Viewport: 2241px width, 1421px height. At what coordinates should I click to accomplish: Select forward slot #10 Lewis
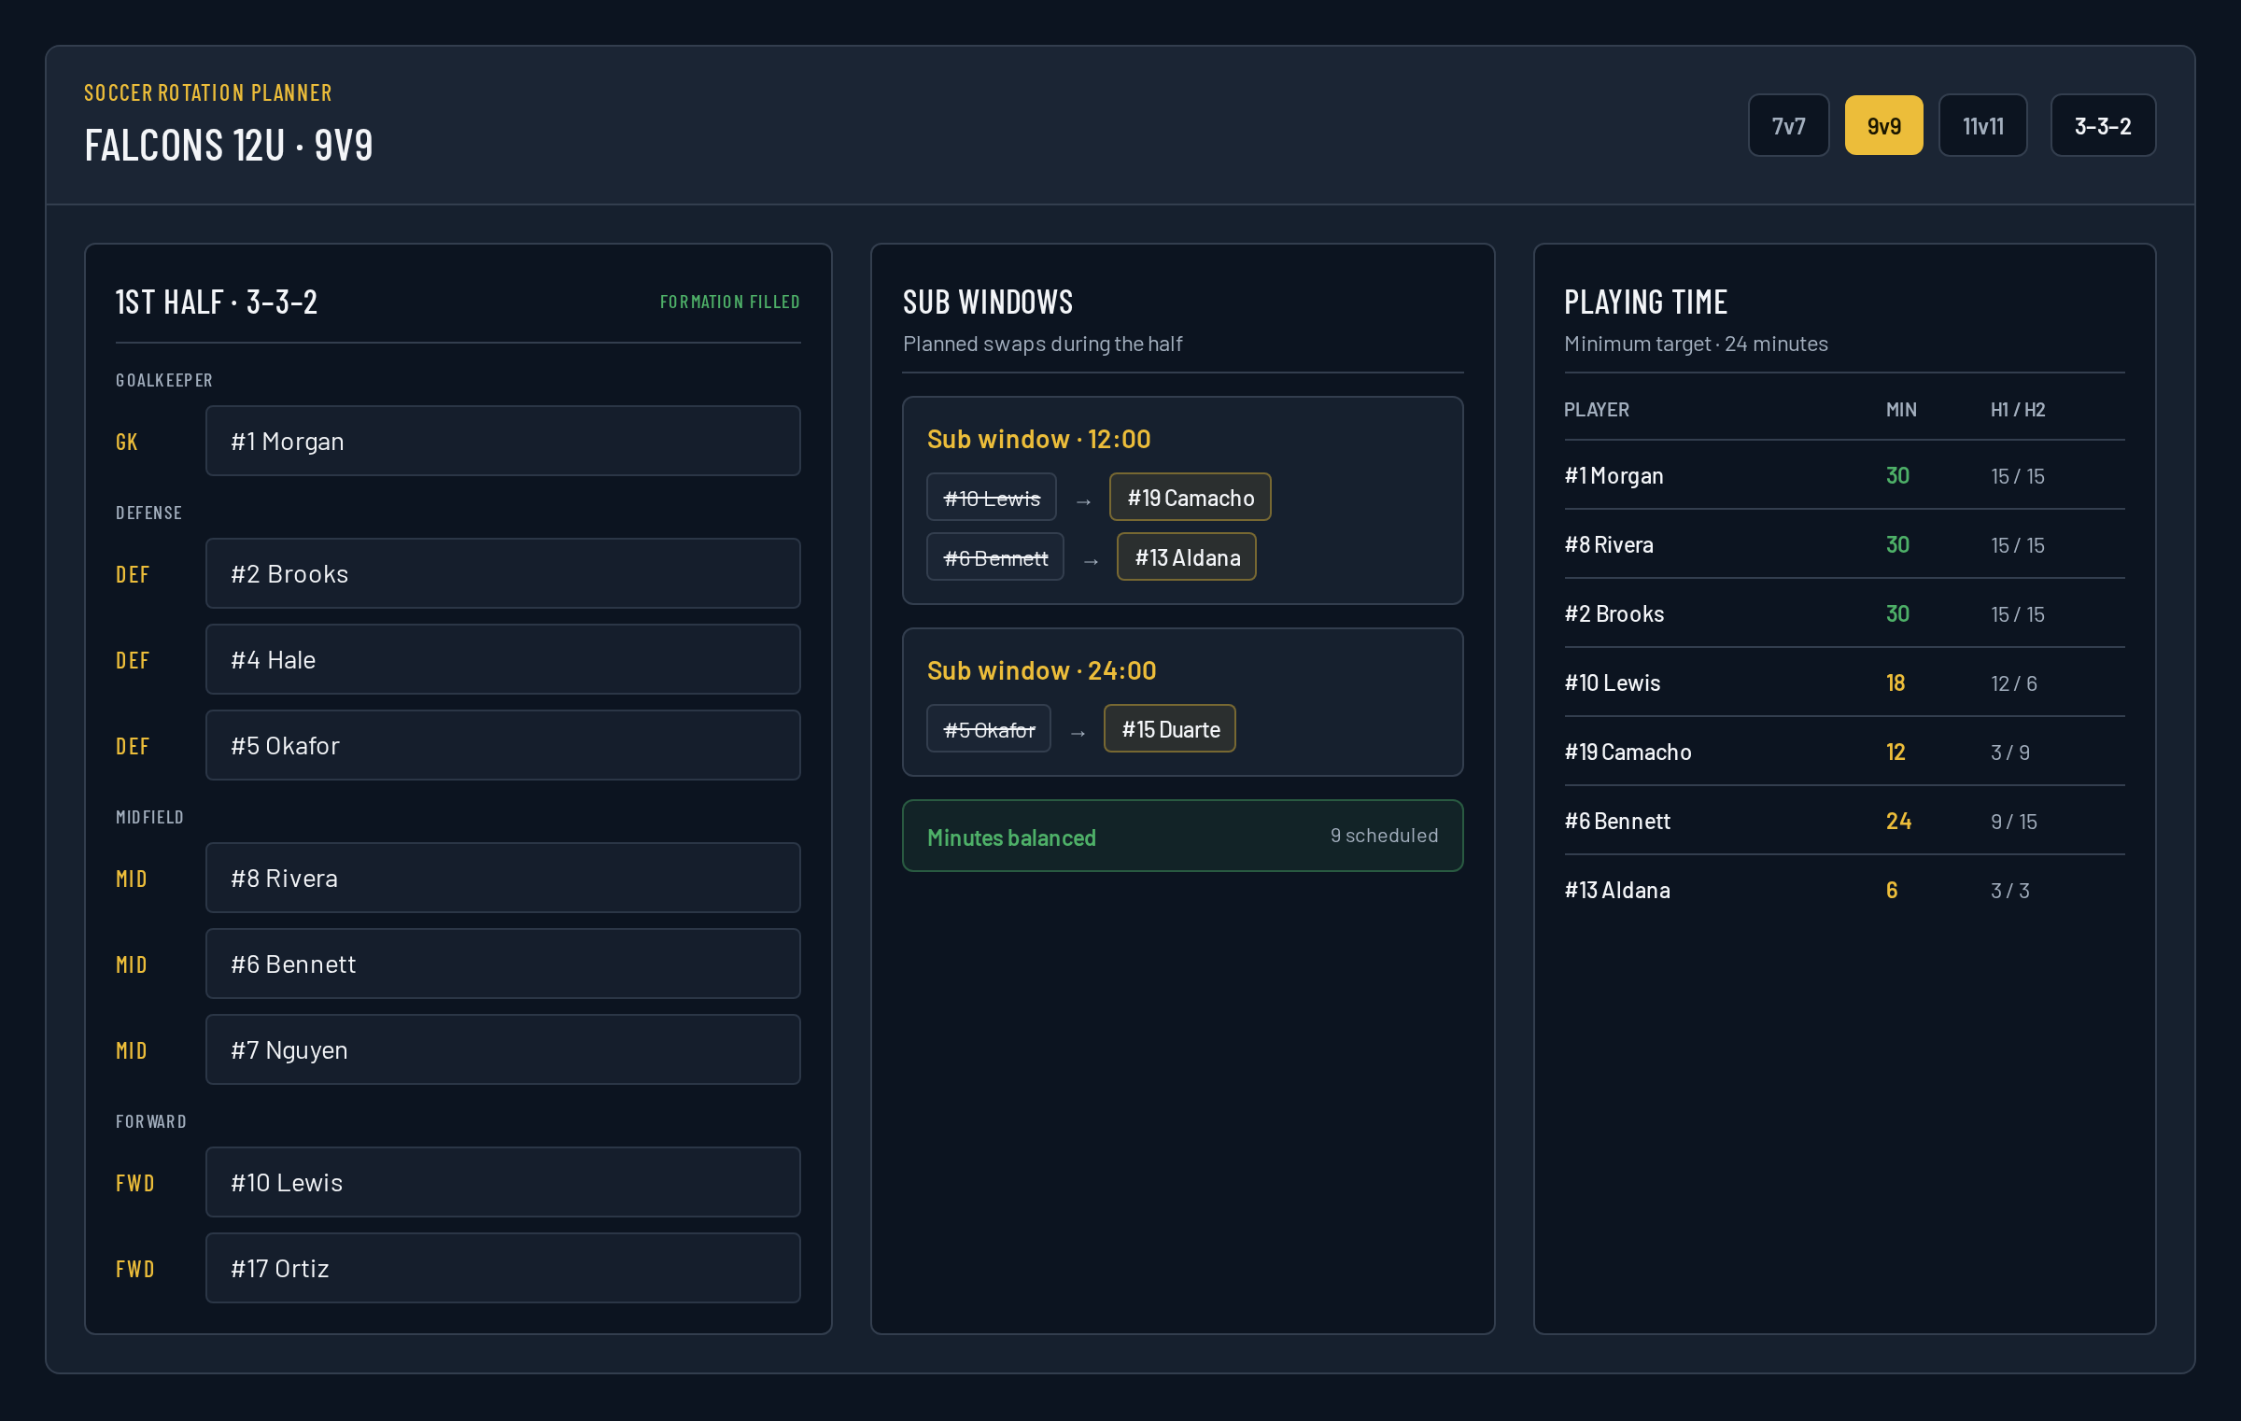[502, 1182]
